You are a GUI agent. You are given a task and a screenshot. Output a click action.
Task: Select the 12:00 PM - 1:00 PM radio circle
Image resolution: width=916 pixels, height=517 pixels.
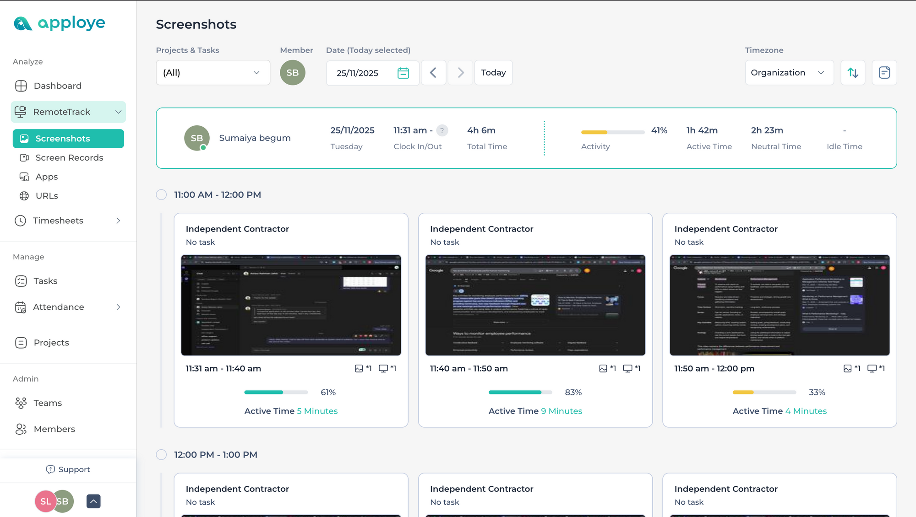click(161, 455)
